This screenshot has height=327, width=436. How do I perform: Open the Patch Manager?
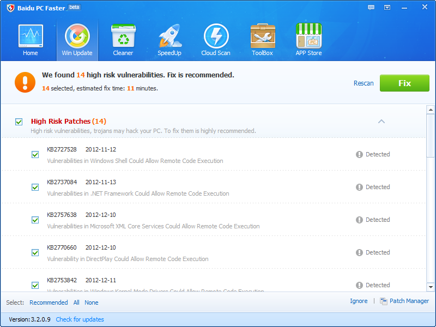tap(408, 300)
